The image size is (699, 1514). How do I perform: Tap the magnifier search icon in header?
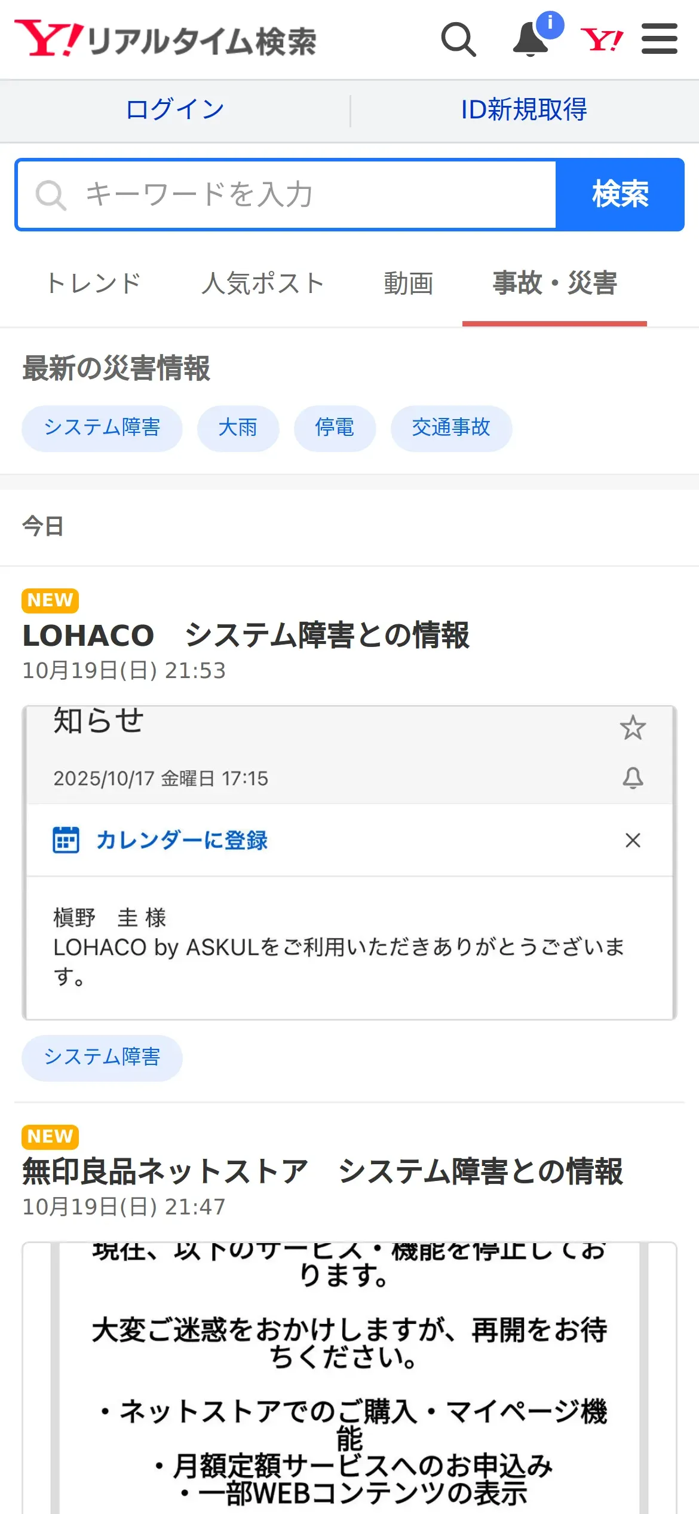(x=458, y=39)
